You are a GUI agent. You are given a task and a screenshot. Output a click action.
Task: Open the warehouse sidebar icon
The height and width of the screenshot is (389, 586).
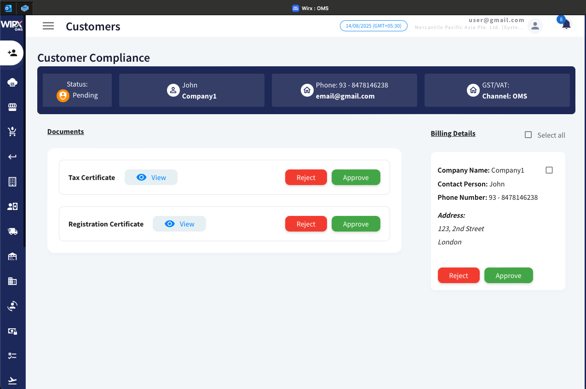12,256
